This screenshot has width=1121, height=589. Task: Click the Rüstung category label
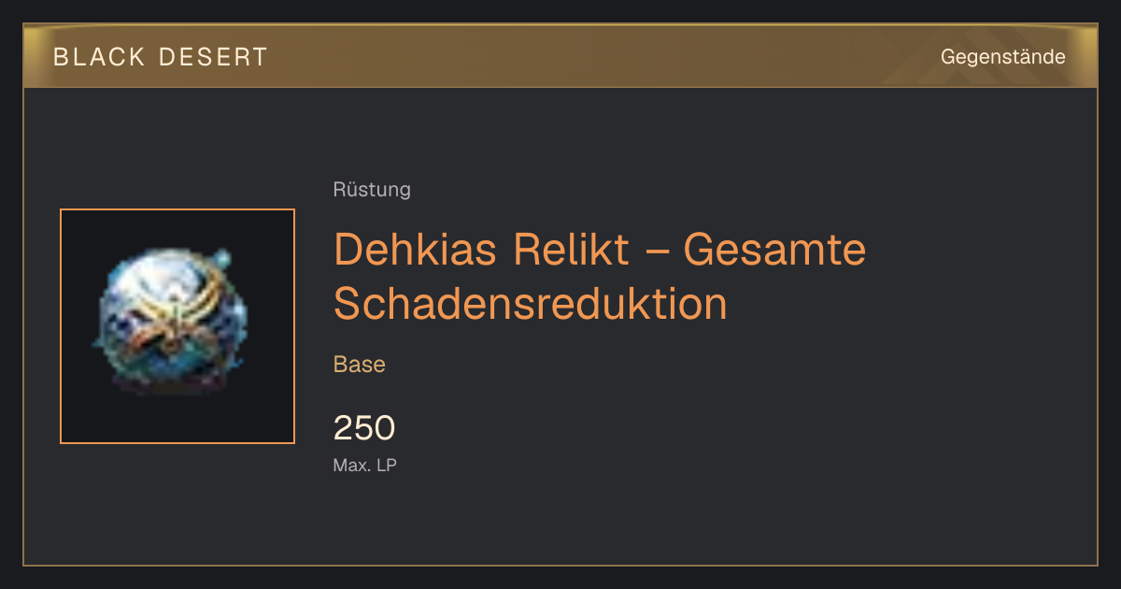[372, 190]
